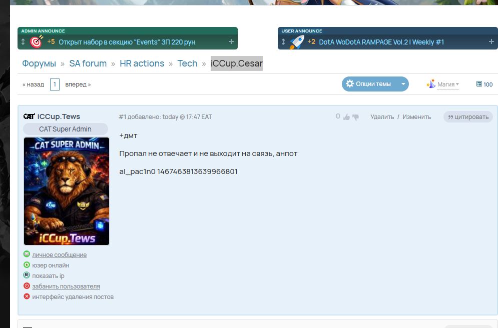The width and height of the screenshot is (498, 328).
Task: Like the post with thumbs up
Action: pos(346,117)
